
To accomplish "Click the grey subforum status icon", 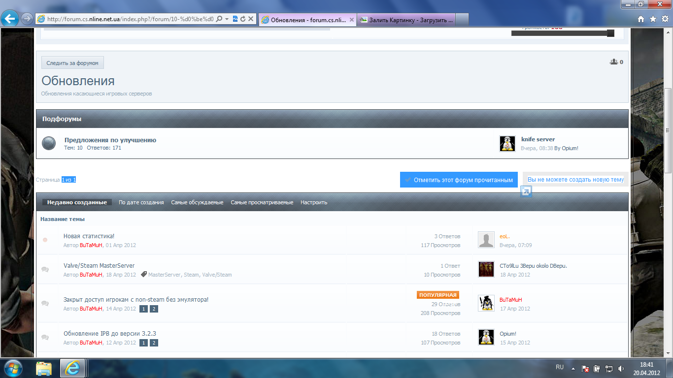I will [x=49, y=143].
